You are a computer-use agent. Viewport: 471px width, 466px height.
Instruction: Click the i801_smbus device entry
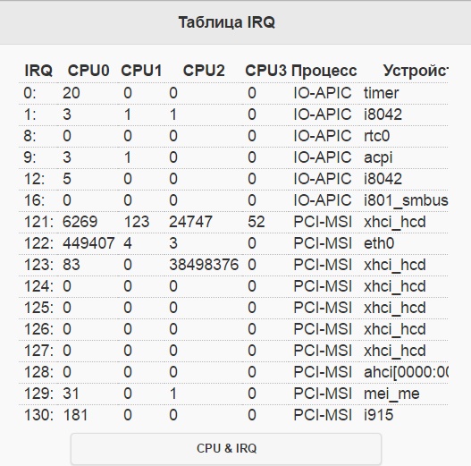point(406,200)
